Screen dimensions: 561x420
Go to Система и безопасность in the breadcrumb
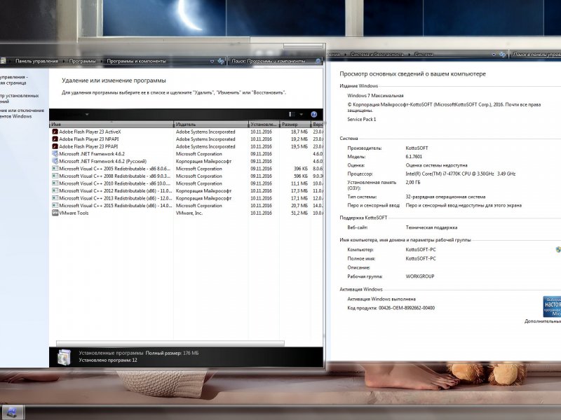377,55
